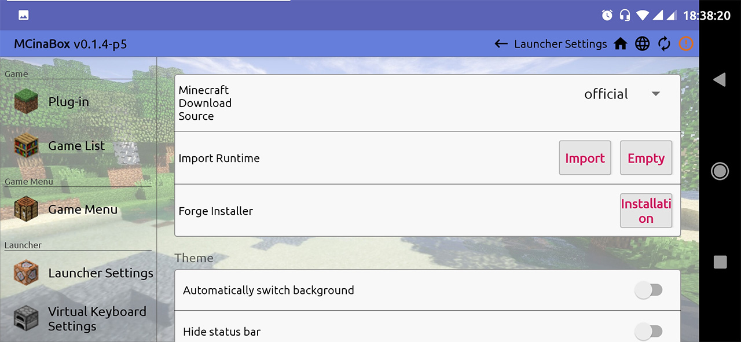Tap the Android recent apps square
The image size is (741, 342).
pyautogui.click(x=720, y=262)
